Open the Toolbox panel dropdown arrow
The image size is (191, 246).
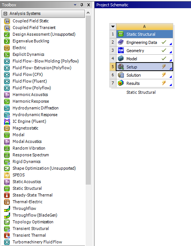pyautogui.click(x=75, y=5)
